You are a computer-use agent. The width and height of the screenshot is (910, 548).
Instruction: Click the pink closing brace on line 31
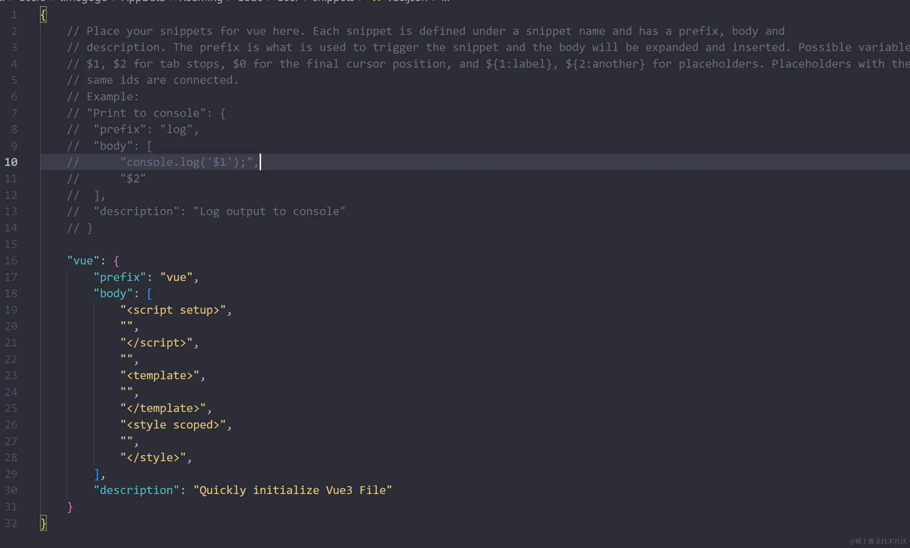point(70,507)
